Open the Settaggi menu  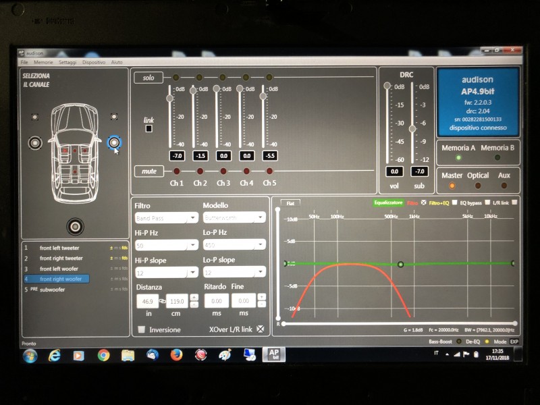pyautogui.click(x=67, y=62)
